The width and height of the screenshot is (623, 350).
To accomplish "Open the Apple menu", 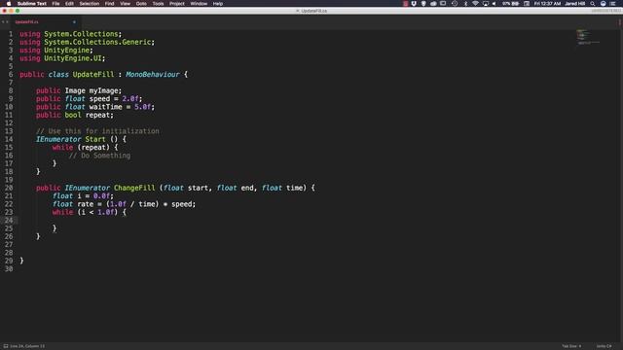I will pos(9,4).
